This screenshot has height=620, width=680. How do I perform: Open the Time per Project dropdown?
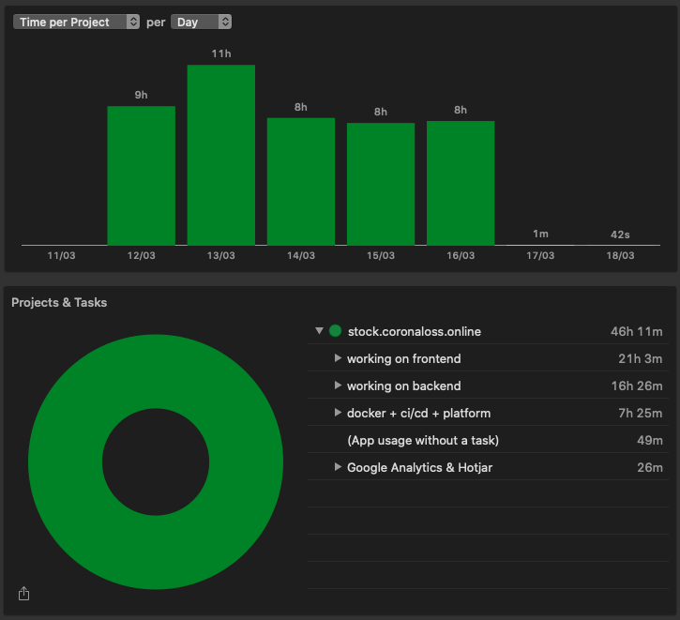pos(76,22)
